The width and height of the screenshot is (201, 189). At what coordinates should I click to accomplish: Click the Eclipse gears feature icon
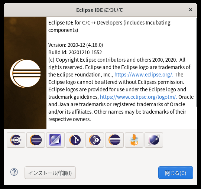(x=95, y=140)
